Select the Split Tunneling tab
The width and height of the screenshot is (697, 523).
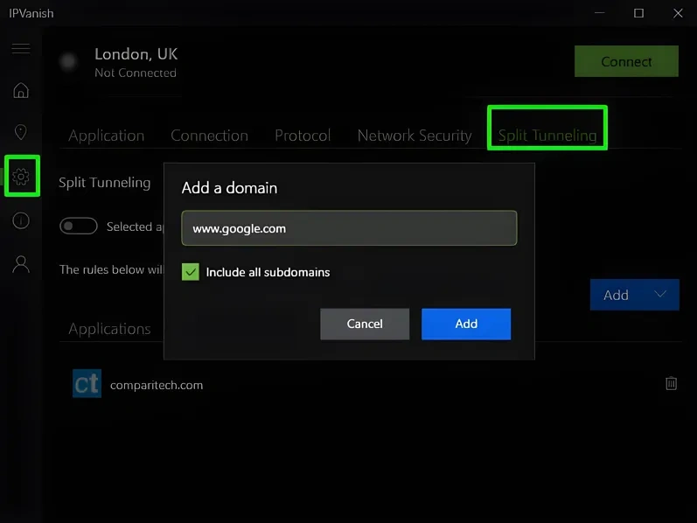(x=547, y=136)
